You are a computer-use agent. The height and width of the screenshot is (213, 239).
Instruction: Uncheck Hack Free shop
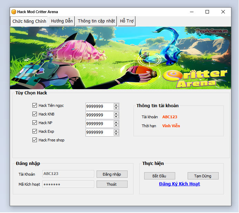tap(34, 140)
